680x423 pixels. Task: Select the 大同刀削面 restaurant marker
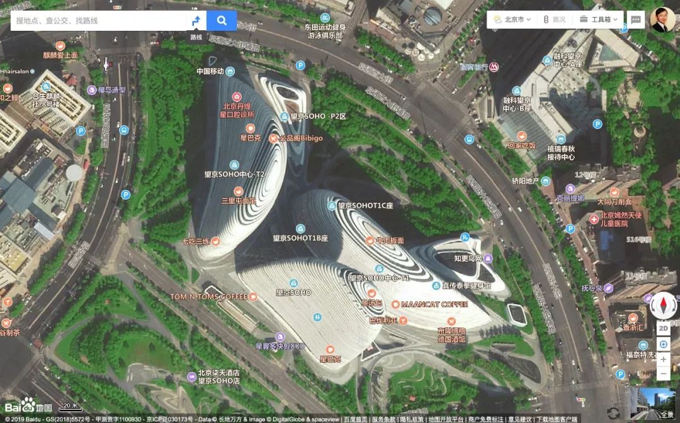[614, 192]
